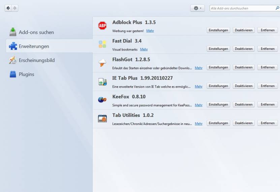Deaktivieren the FlashGot extension

click(x=244, y=67)
